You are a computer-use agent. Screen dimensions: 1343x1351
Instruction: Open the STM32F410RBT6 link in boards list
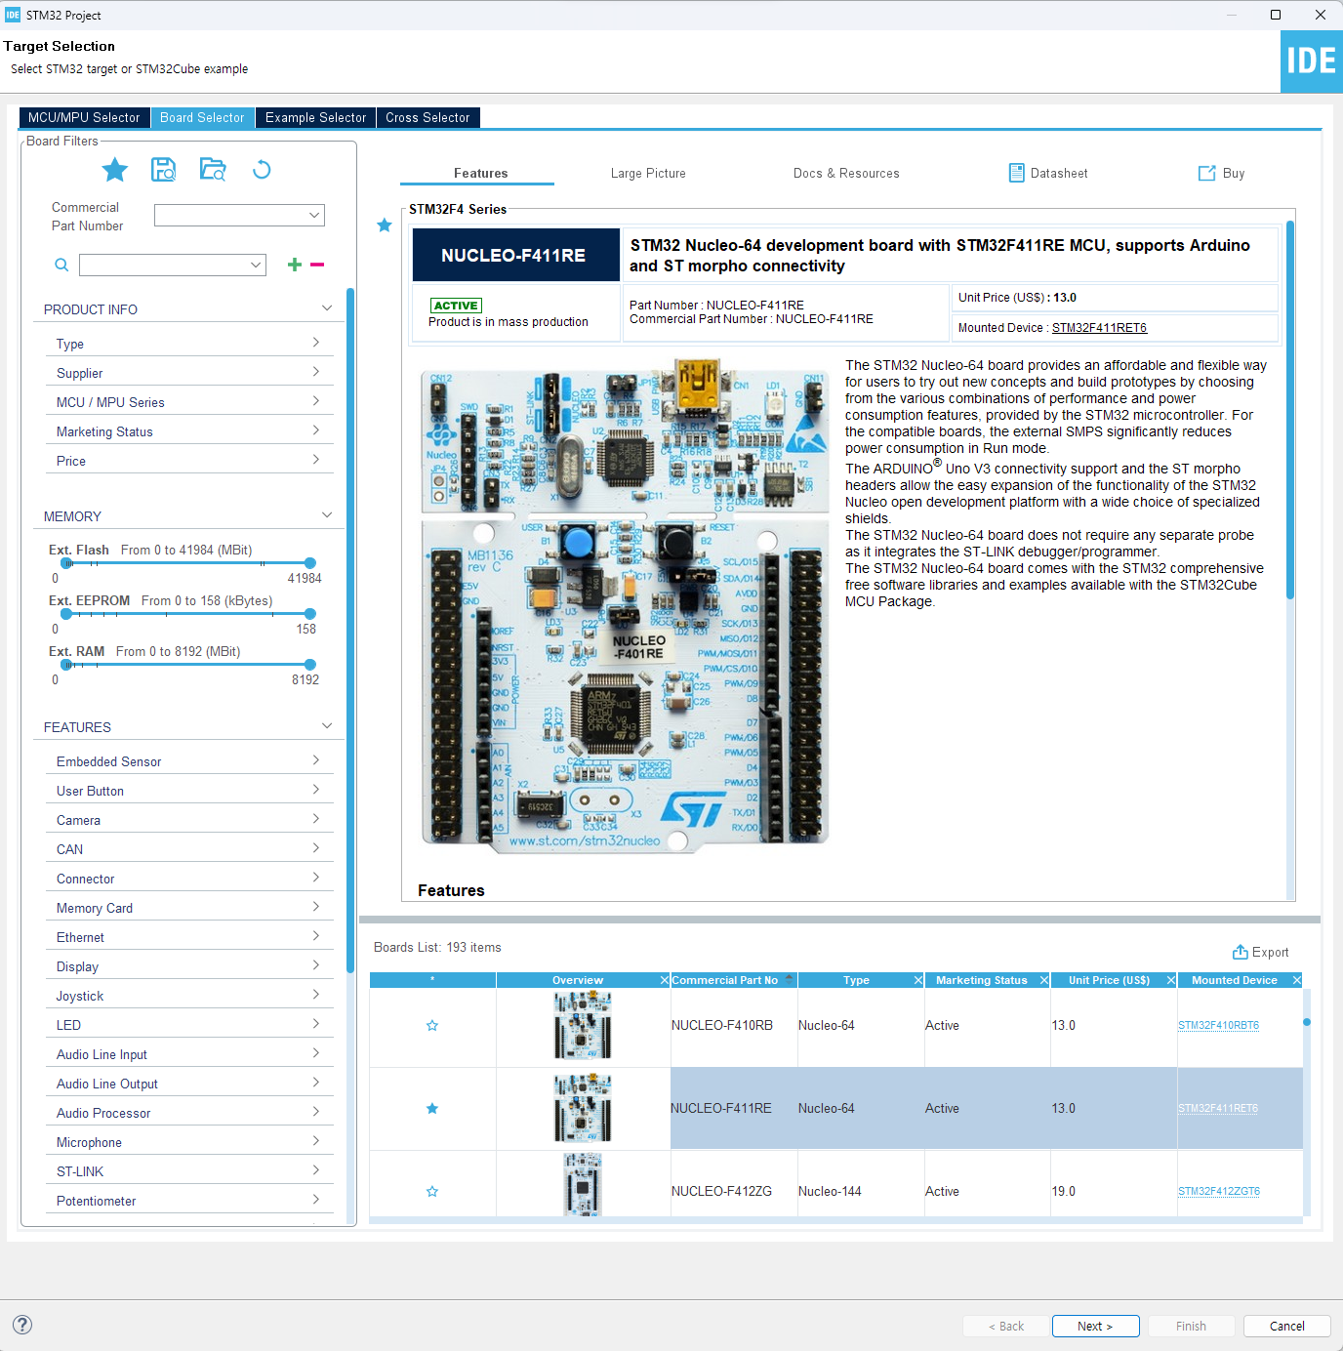(x=1218, y=1025)
